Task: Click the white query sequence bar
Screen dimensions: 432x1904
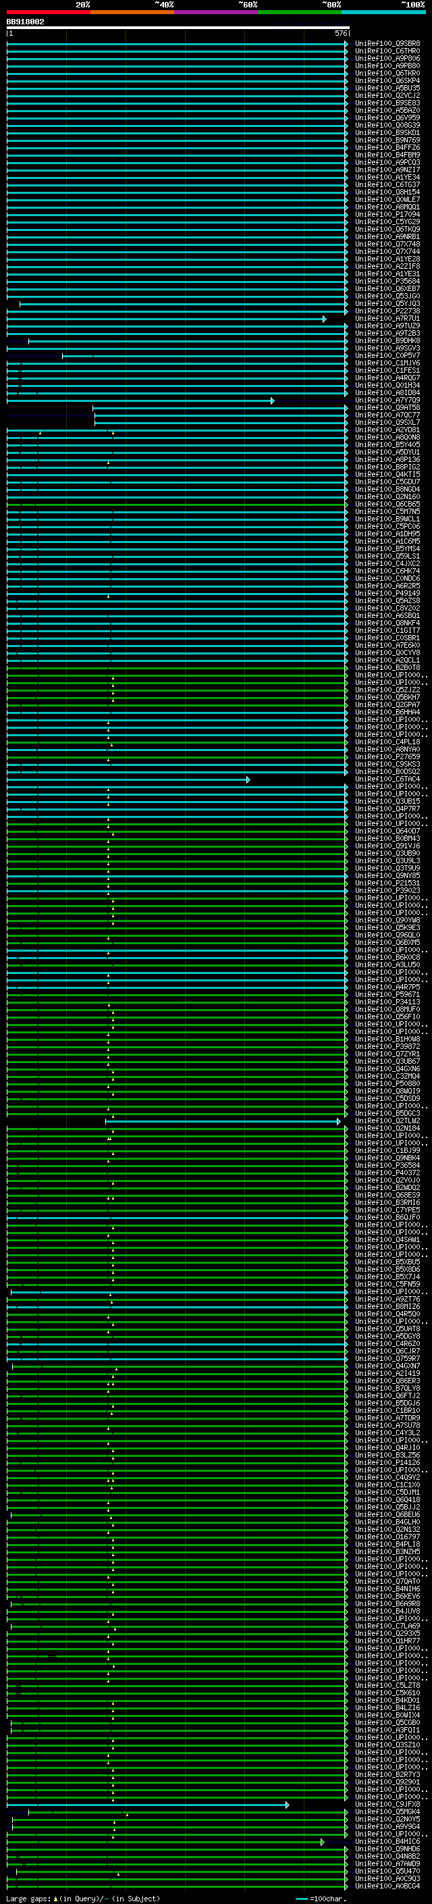Action: point(178,27)
